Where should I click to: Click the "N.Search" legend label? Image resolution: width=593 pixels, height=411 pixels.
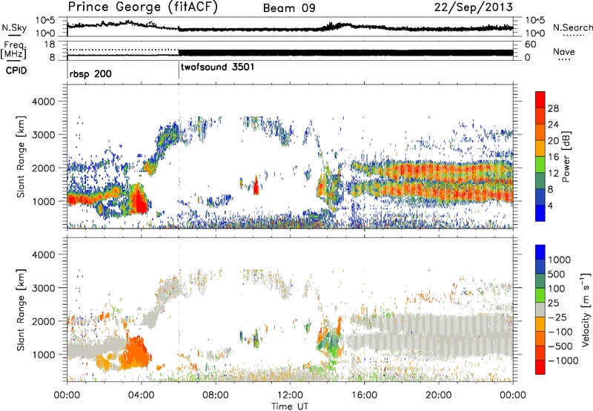click(572, 27)
